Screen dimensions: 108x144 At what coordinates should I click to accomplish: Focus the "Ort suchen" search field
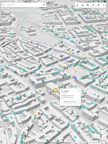[24, 5]
